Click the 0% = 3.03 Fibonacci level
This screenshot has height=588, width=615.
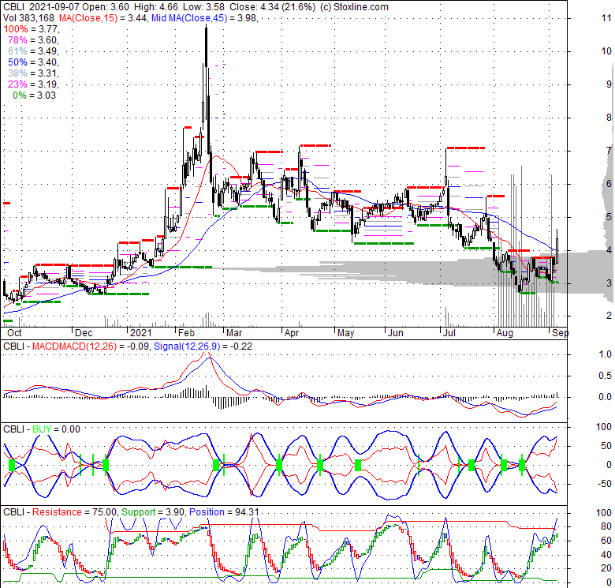35,96
